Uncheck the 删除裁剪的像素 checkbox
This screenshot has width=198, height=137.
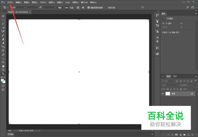(x=88, y=7)
